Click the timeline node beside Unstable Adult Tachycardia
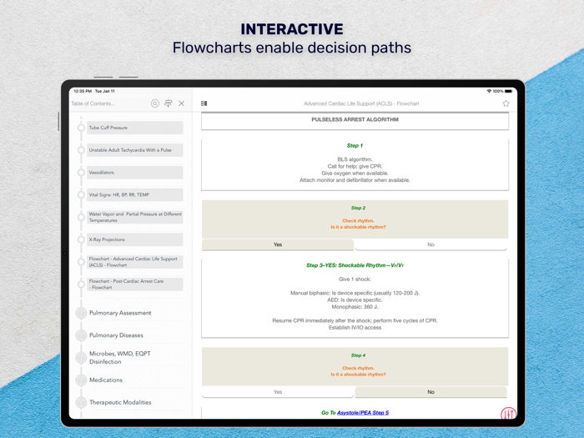Viewport: 584px width, 438px height. [81, 150]
